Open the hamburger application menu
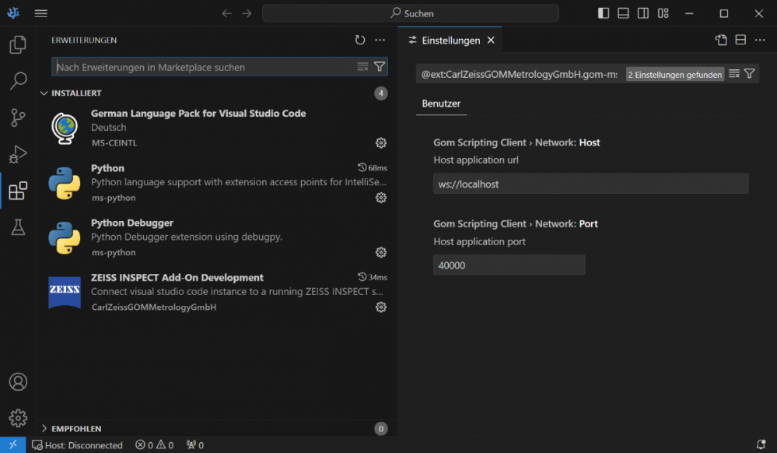The image size is (777, 453). (41, 13)
